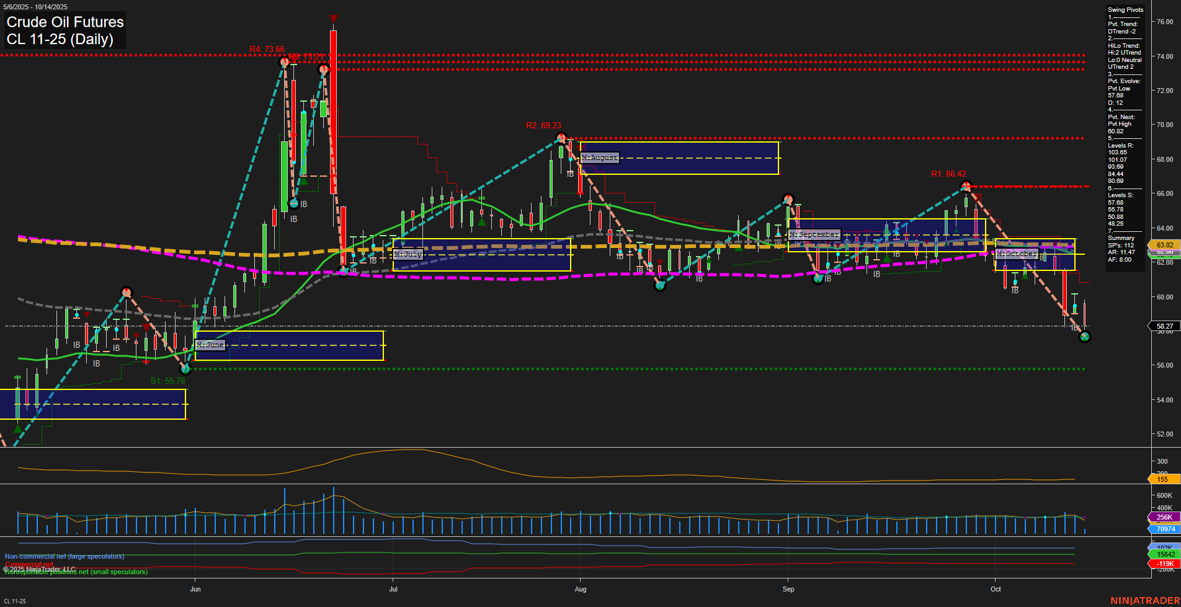Viewport: 1181px width, 607px height.
Task: Click the red sell arrow above the highest candle
Action: [x=334, y=19]
